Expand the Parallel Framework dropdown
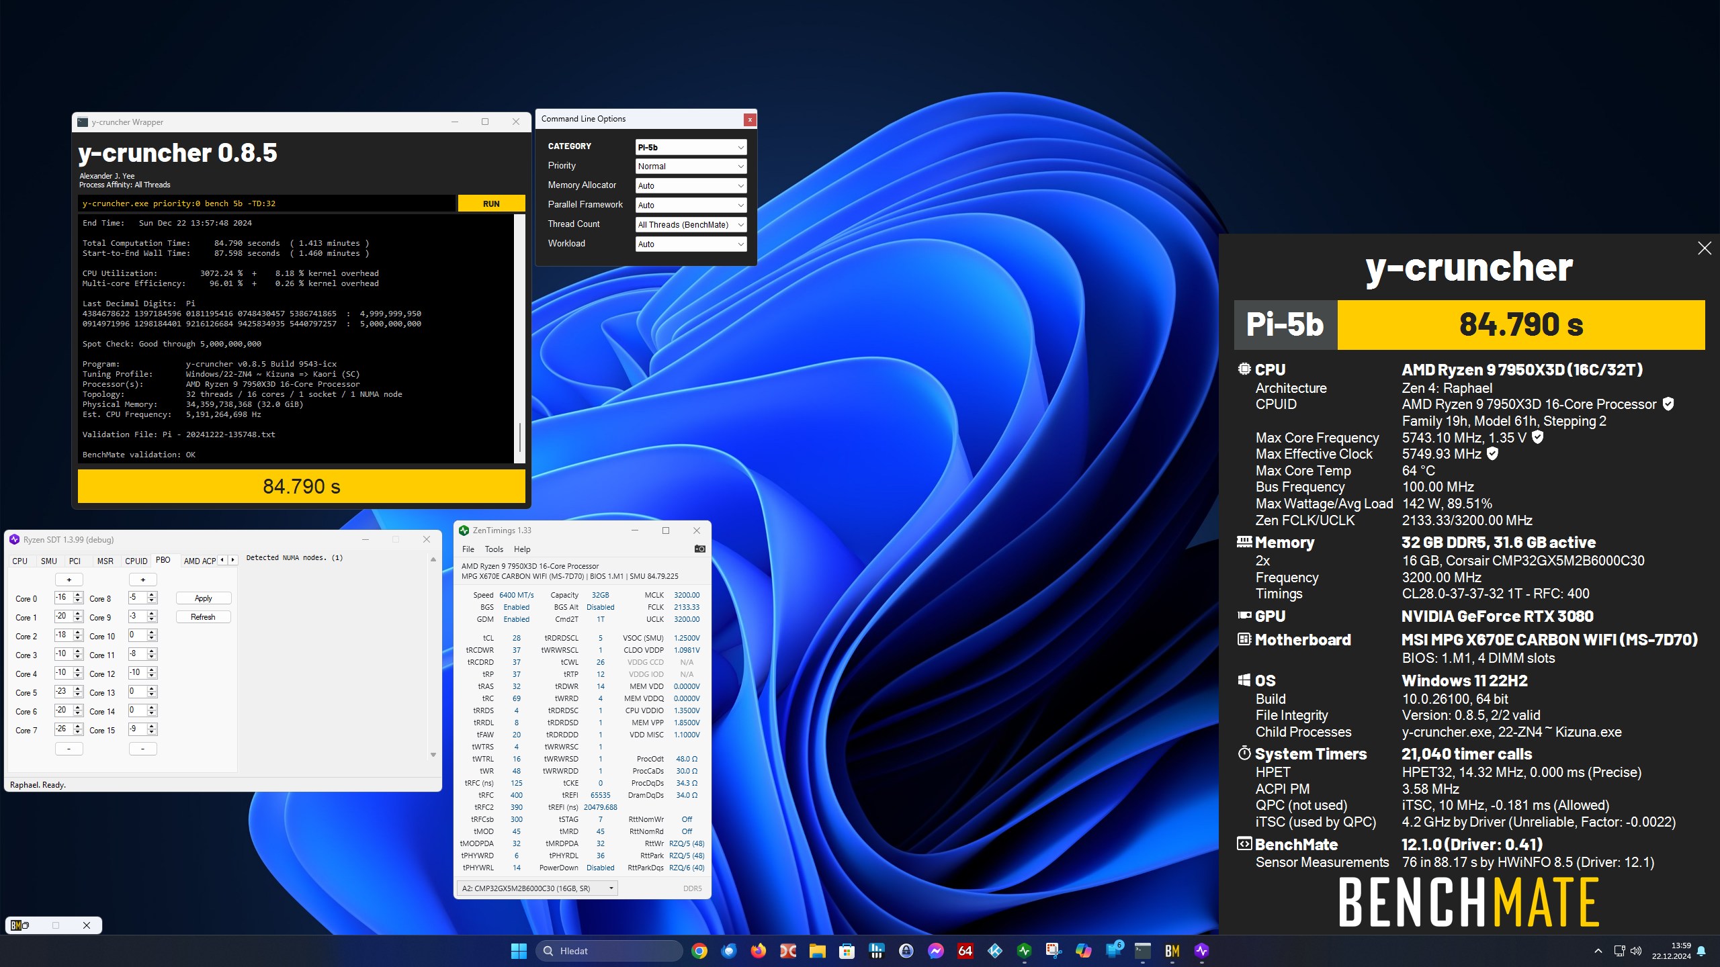Screen dimensions: 1720x967 click(691, 205)
